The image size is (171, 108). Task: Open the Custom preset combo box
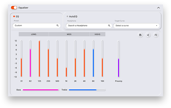(x=36, y=26)
